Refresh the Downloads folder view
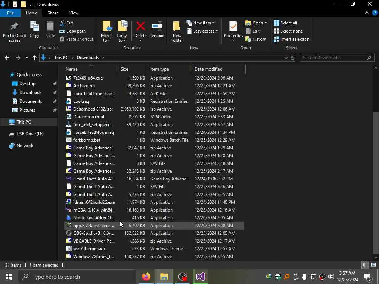This screenshot has width=379, height=284. [292, 58]
